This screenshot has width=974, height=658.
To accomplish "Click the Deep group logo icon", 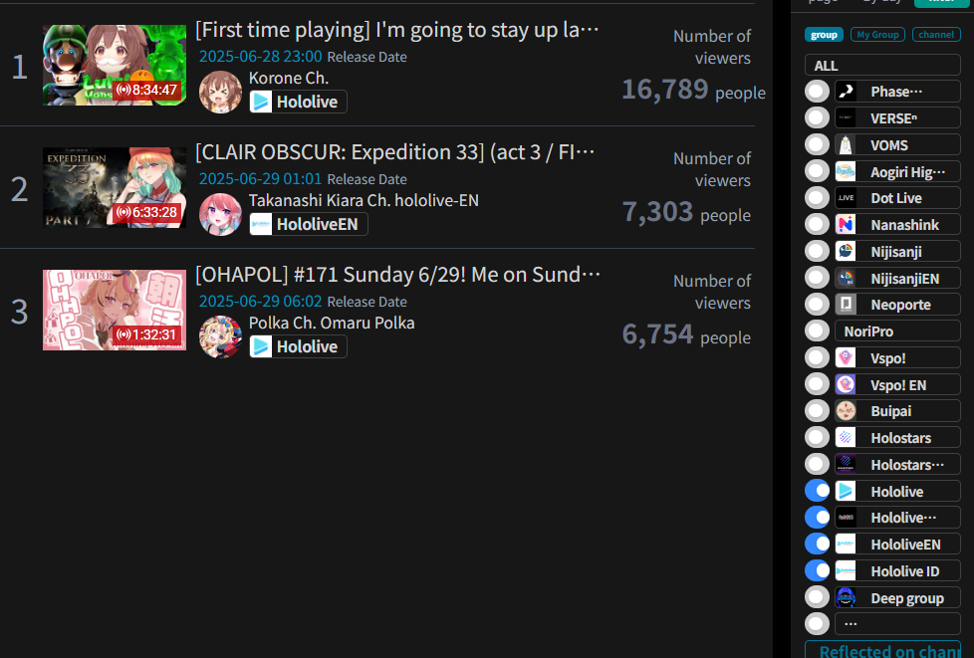I will tap(846, 598).
